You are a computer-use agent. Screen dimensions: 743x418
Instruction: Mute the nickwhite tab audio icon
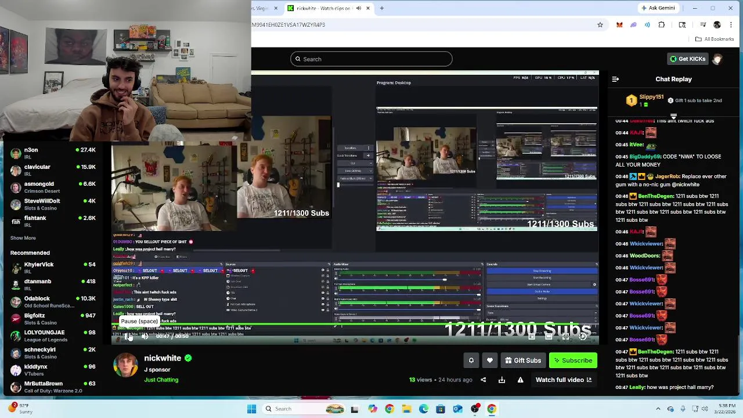click(358, 8)
